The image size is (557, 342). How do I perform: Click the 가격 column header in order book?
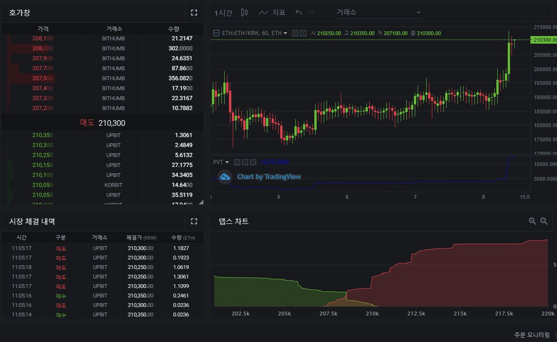(43, 29)
